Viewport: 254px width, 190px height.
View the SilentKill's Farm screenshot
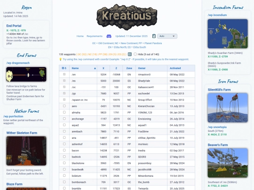coord(228,107)
